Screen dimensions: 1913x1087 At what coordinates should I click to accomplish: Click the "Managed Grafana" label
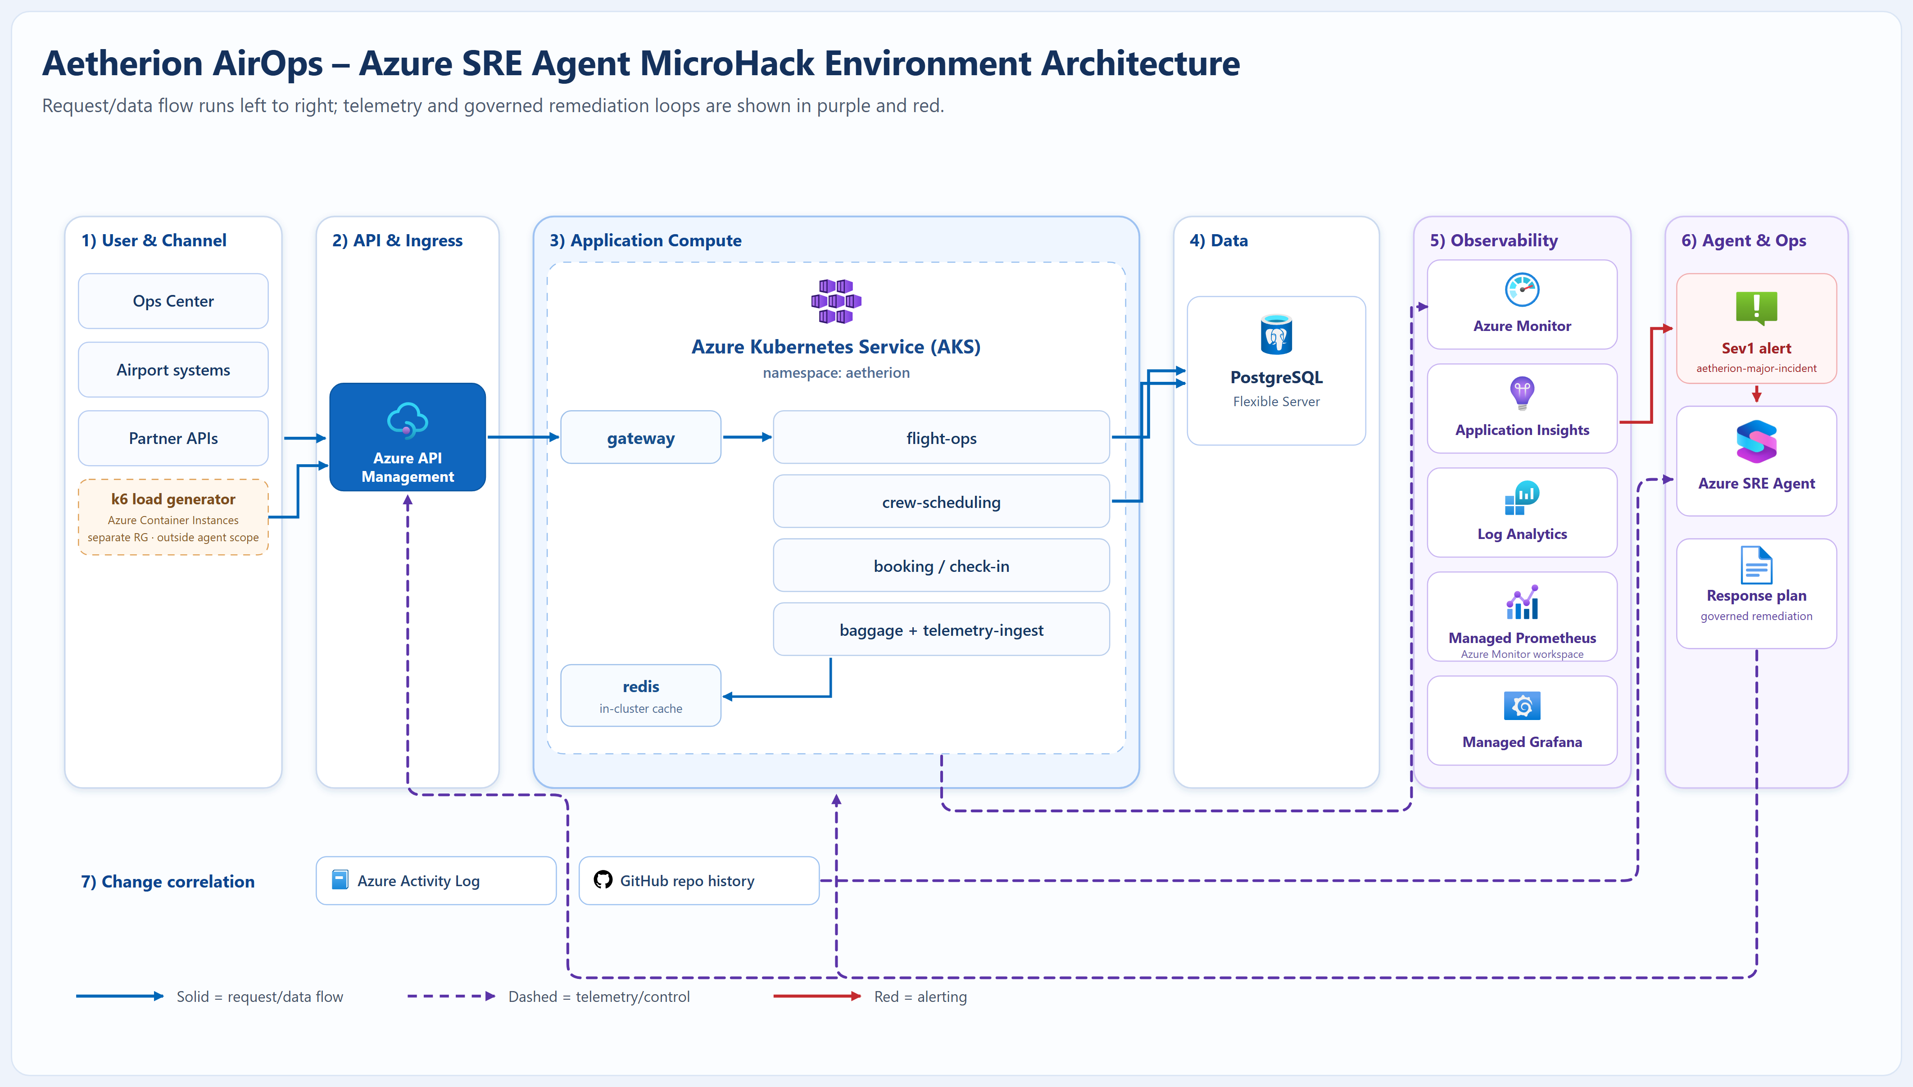pyautogui.click(x=1522, y=742)
